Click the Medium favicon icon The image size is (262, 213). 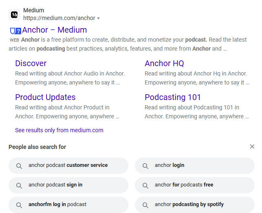[14, 15]
